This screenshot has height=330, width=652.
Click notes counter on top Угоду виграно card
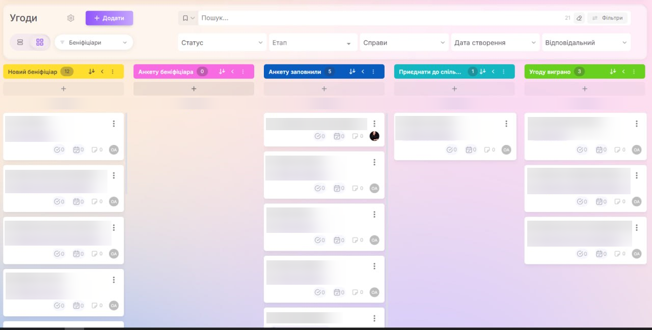(x=620, y=149)
